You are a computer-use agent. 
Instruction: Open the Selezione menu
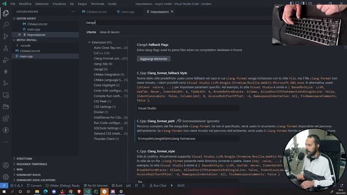tap(42, 4)
